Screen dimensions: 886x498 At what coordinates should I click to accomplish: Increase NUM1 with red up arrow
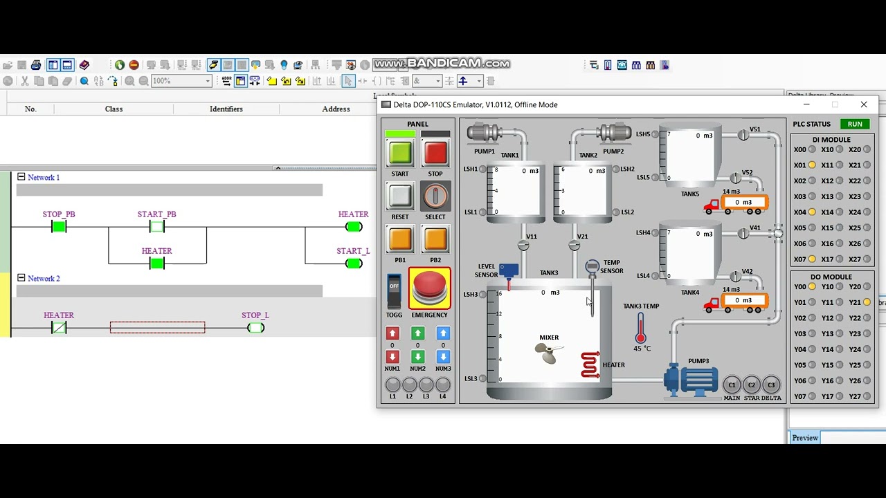pyautogui.click(x=392, y=333)
